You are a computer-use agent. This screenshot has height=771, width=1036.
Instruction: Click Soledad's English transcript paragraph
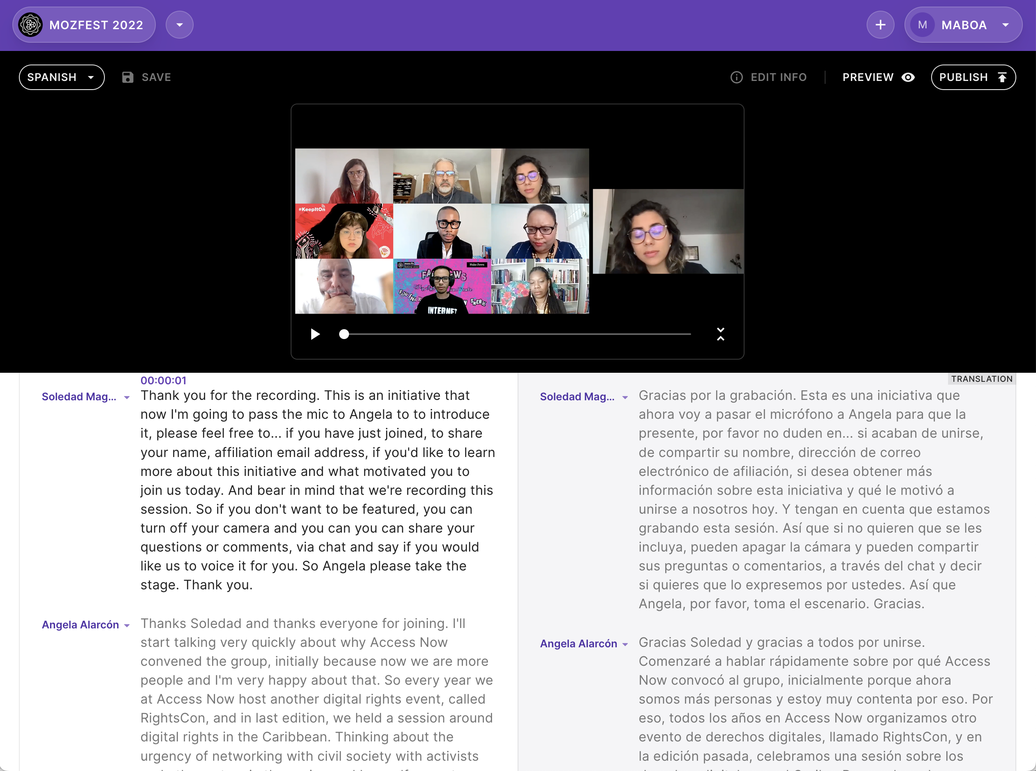[x=317, y=490]
